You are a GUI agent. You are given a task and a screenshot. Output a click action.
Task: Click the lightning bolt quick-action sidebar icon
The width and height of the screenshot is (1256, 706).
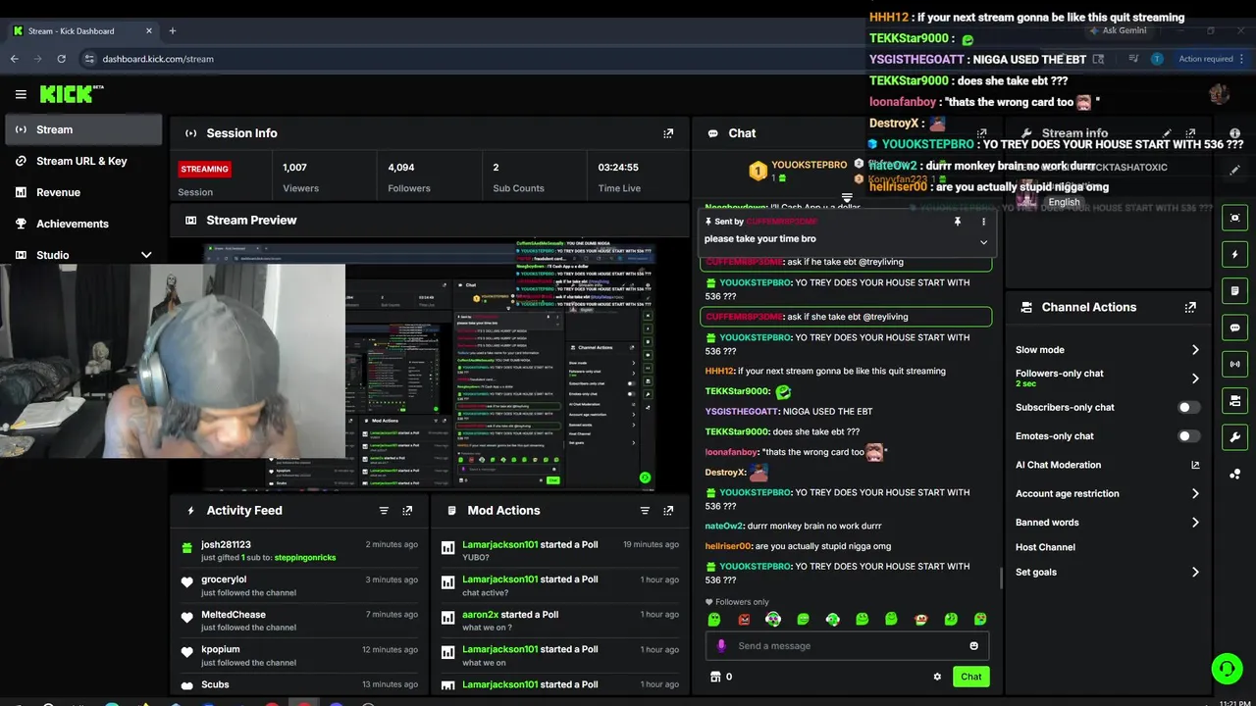coord(1234,255)
